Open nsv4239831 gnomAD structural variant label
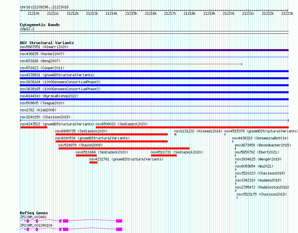 coord(57,75)
